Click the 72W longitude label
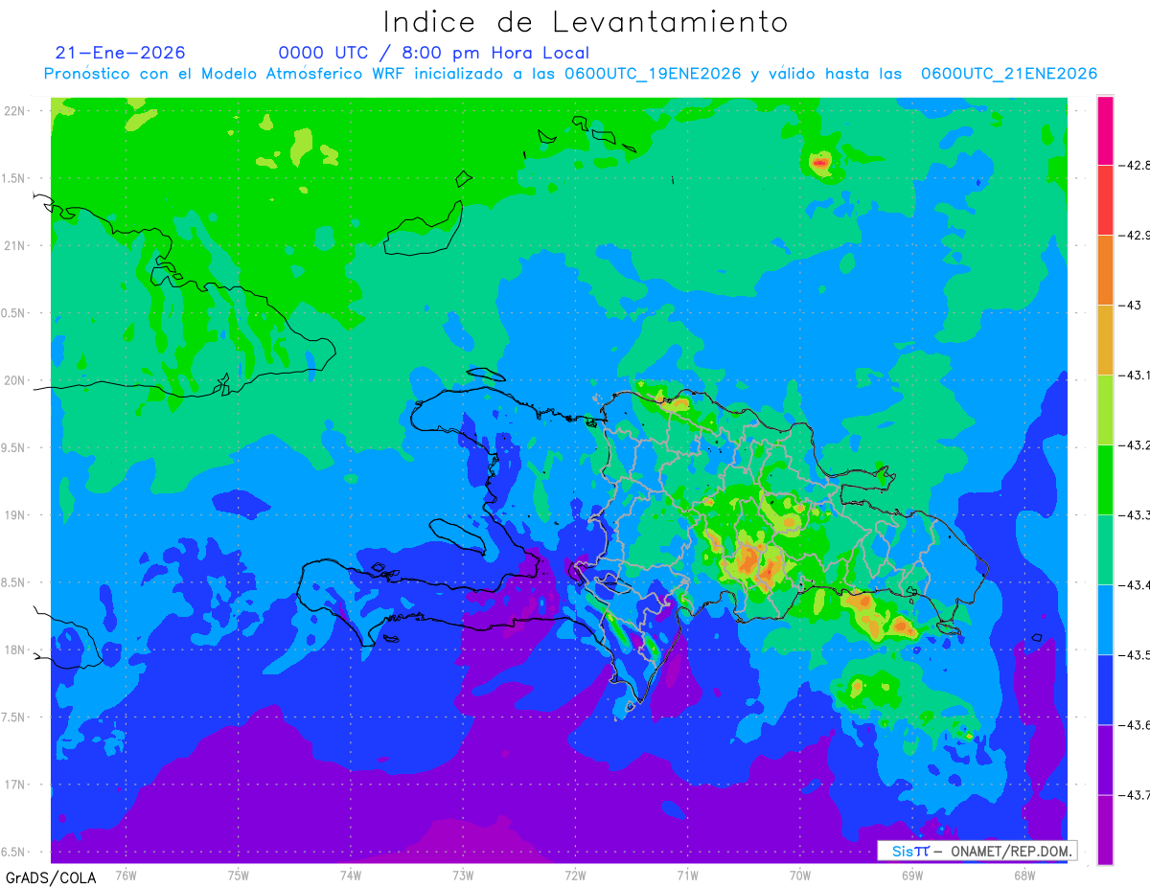 (575, 875)
